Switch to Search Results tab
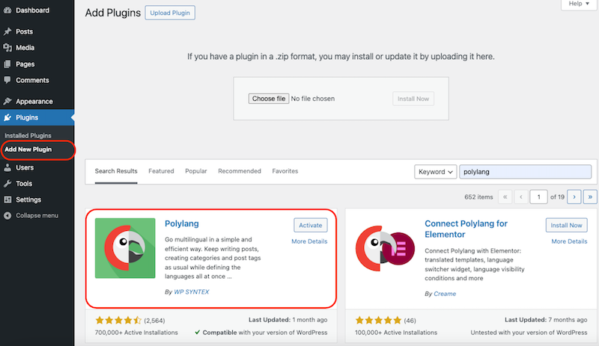The width and height of the screenshot is (599, 346). [116, 171]
